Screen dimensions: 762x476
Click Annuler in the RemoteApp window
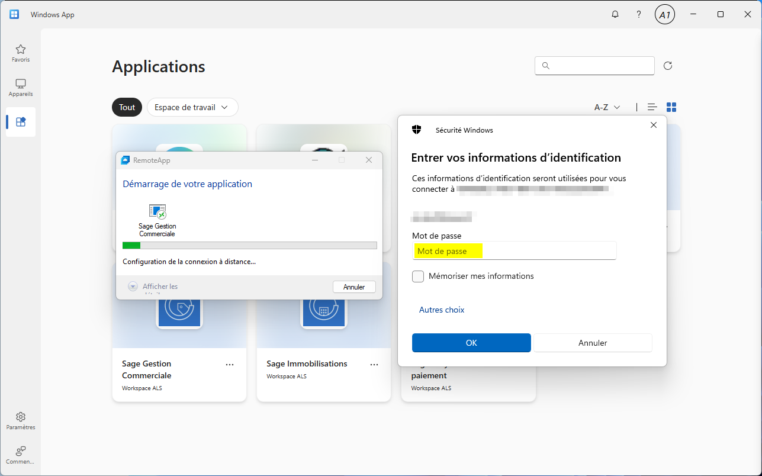[x=354, y=287]
